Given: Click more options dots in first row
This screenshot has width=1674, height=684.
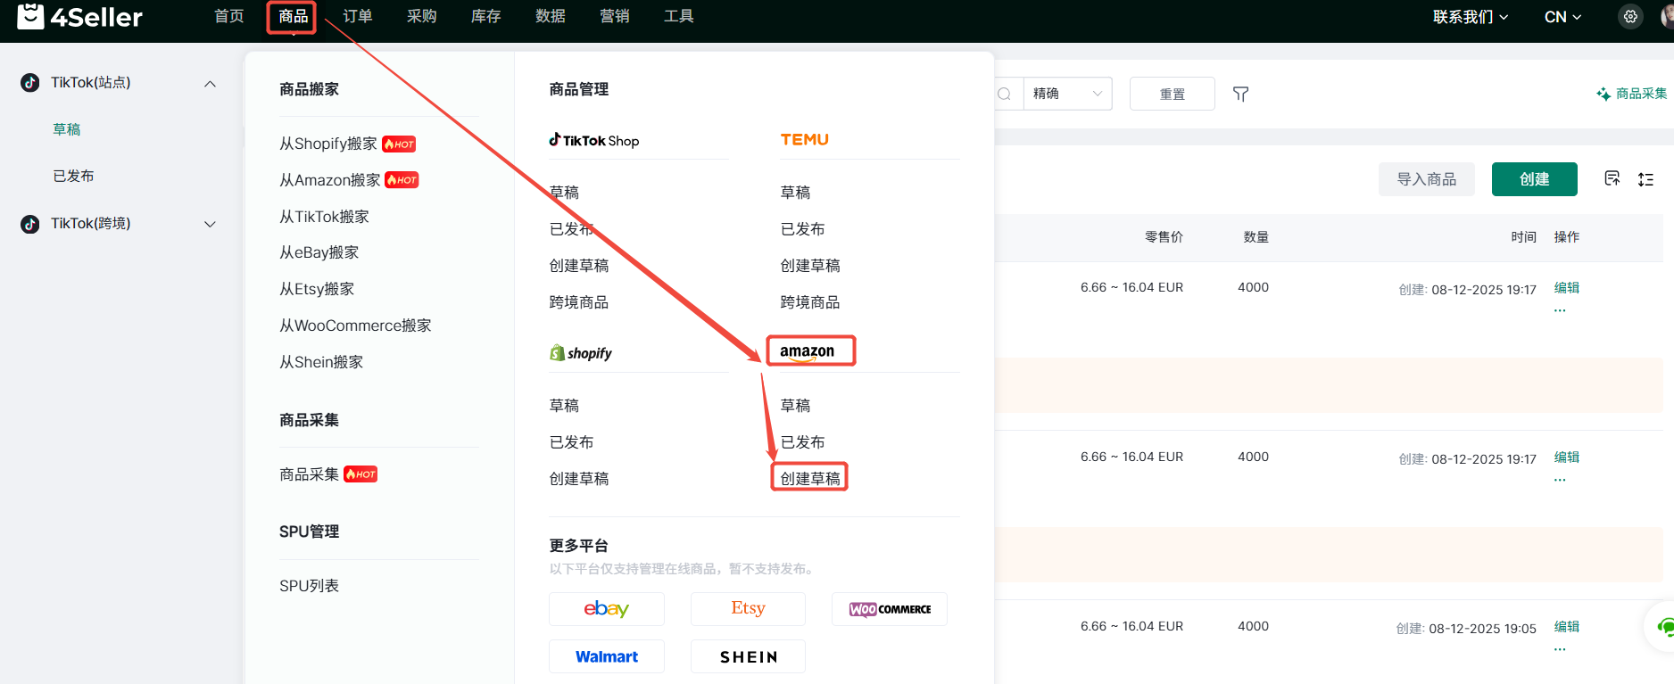Looking at the screenshot, I should click(x=1560, y=310).
